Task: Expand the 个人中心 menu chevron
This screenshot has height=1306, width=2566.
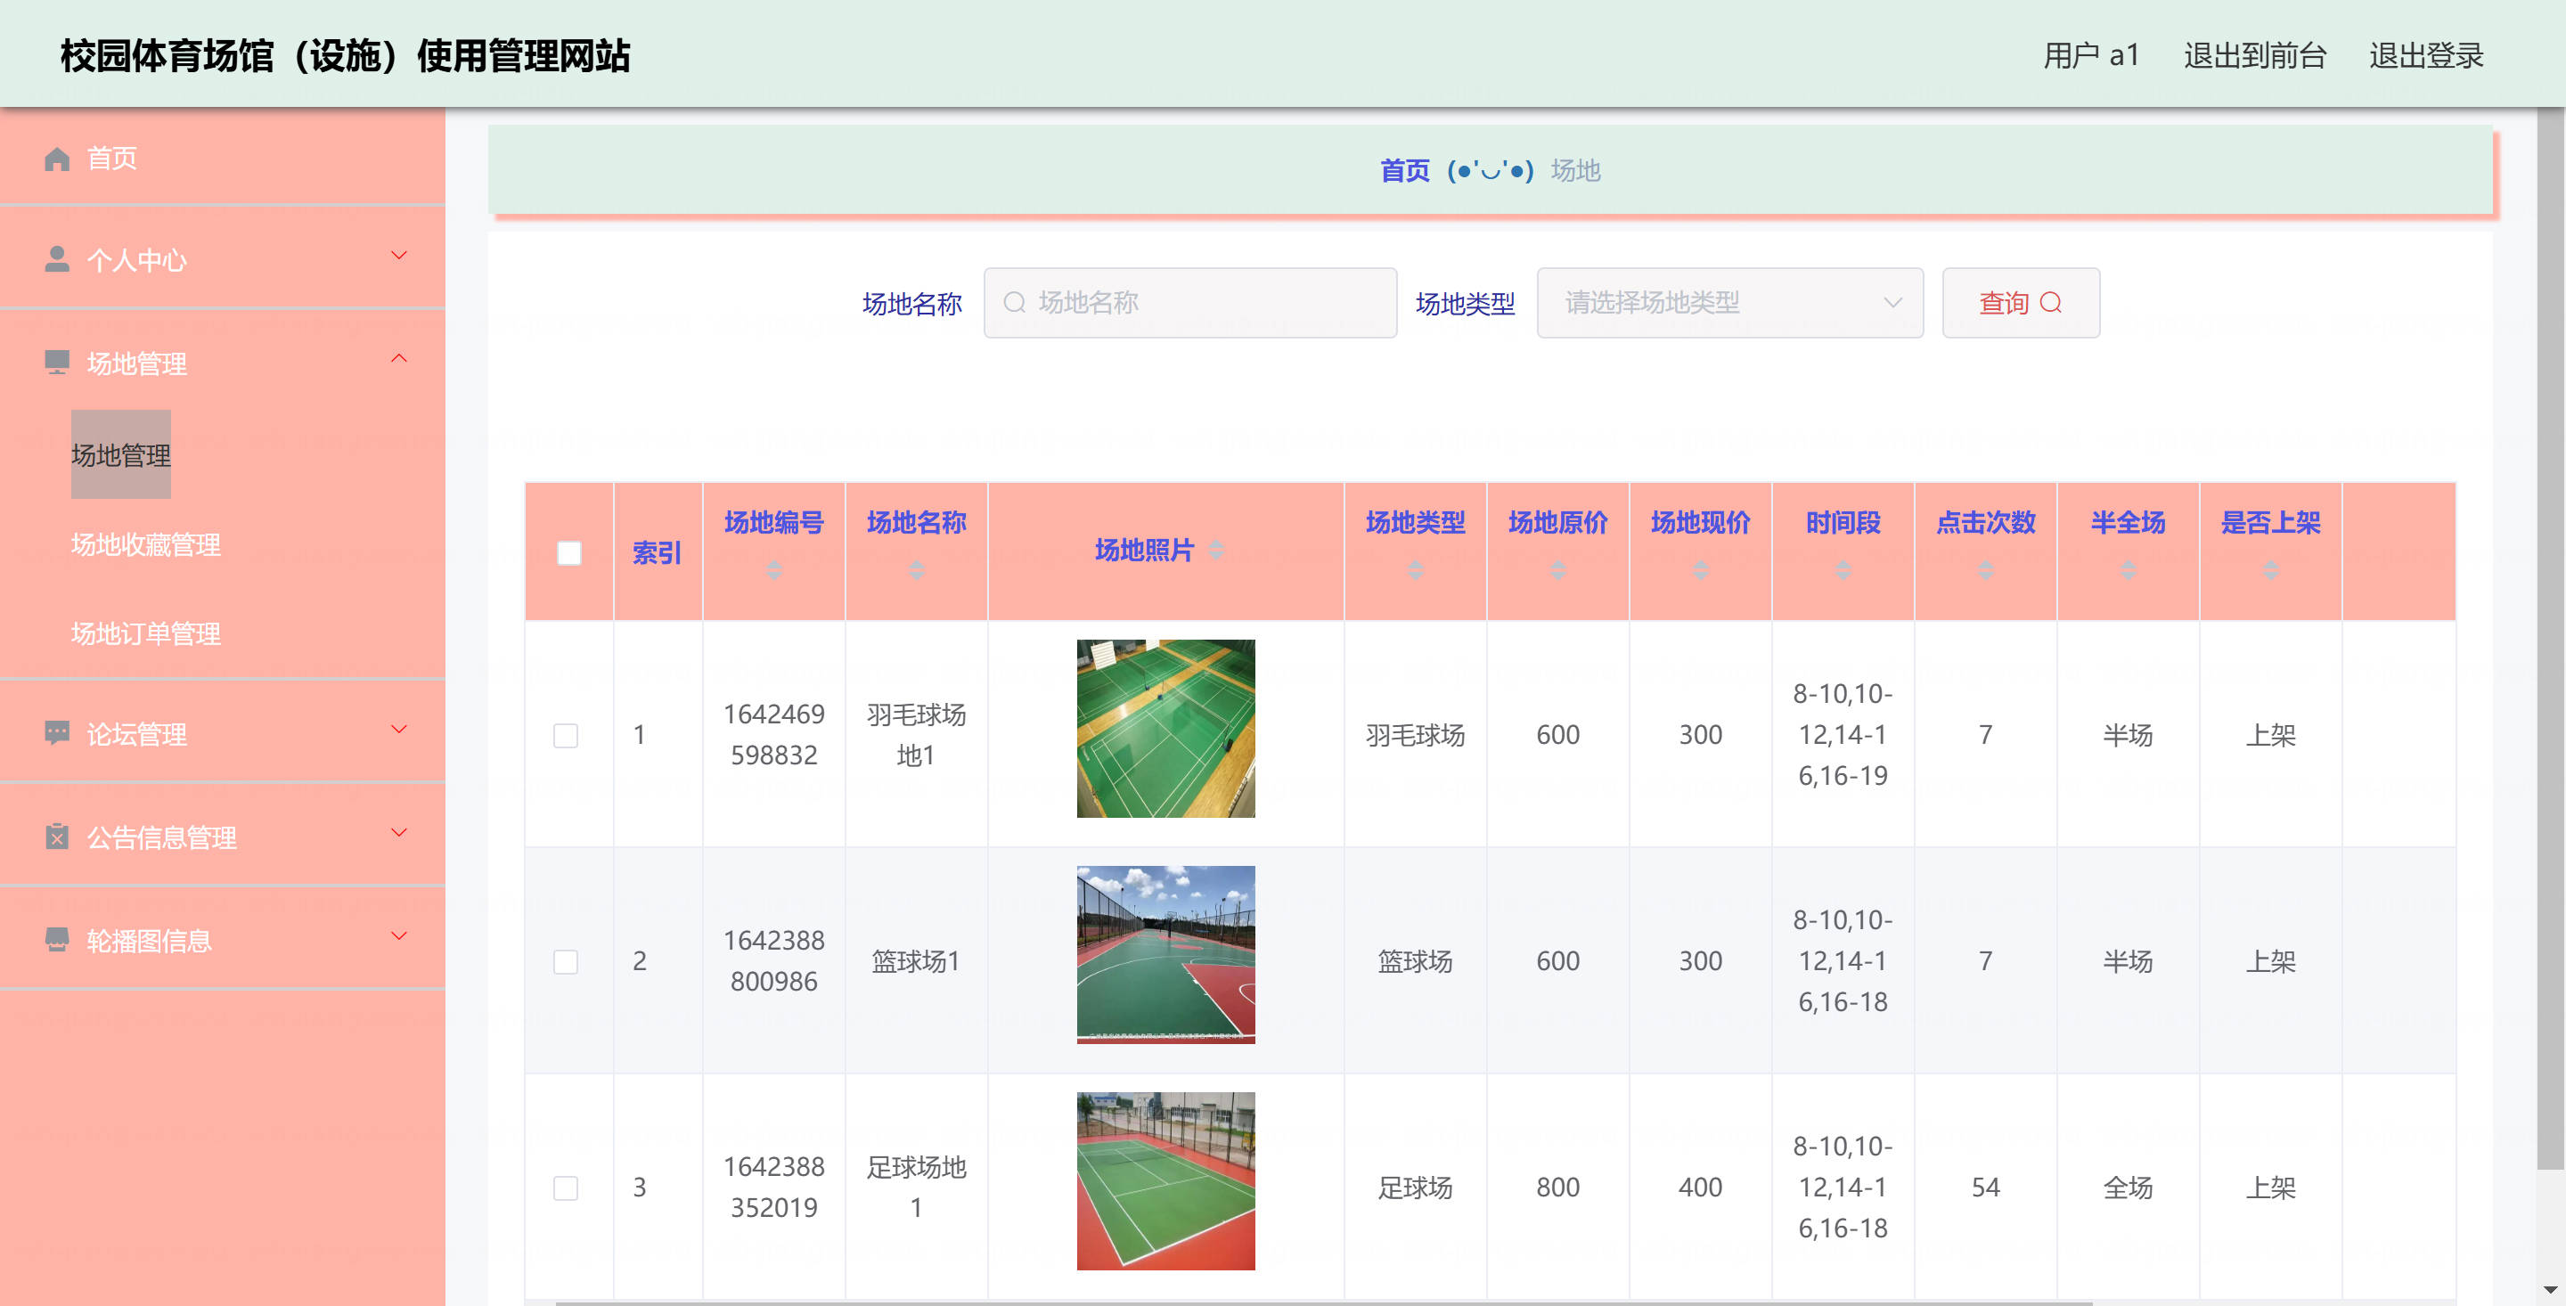Action: [398, 255]
